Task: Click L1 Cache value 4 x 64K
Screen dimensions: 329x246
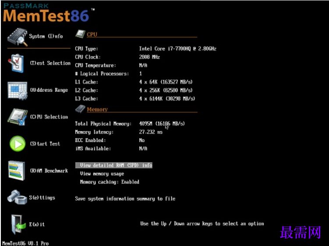Action: pos(166,82)
